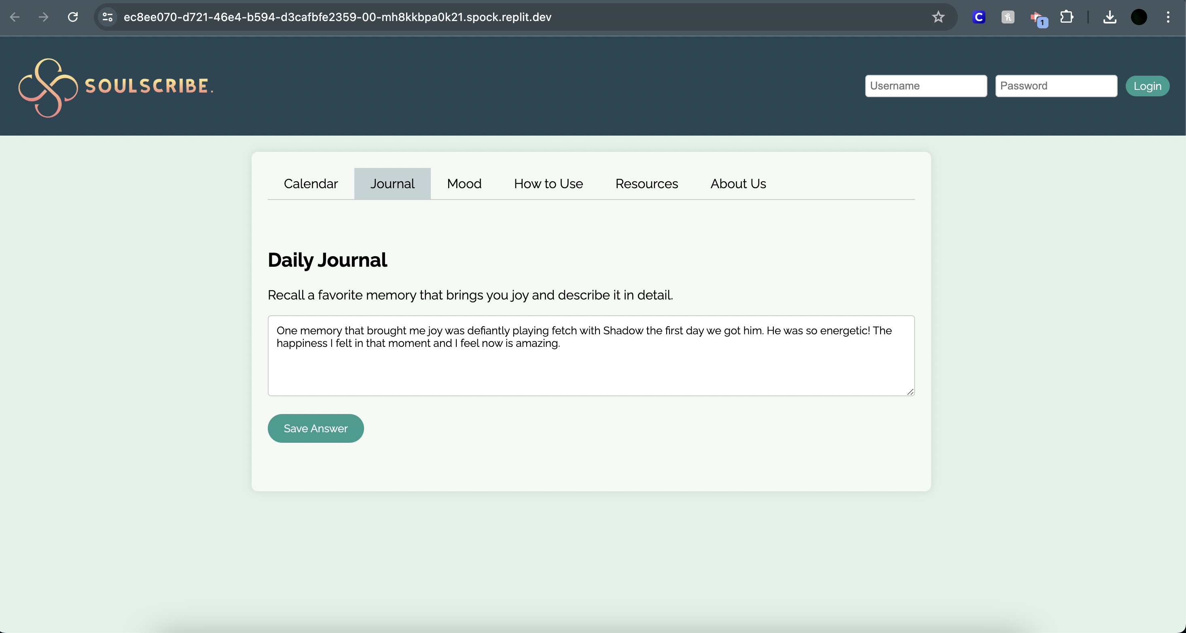1186x633 pixels.
Task: Open the Mood tab
Action: click(464, 183)
